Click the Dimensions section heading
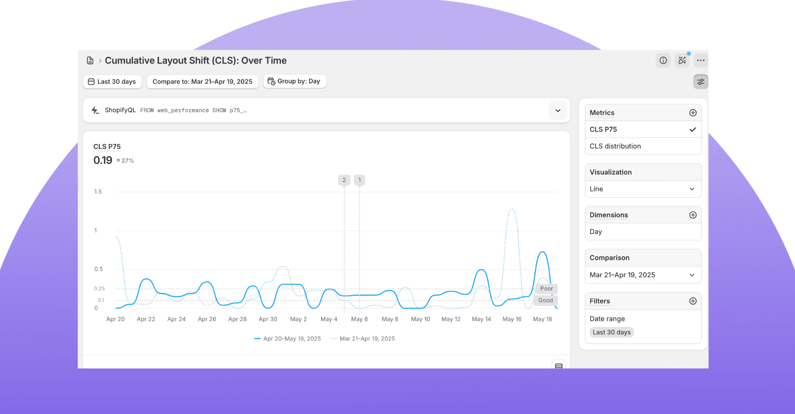Viewport: 795px width, 414px height. [x=609, y=215]
